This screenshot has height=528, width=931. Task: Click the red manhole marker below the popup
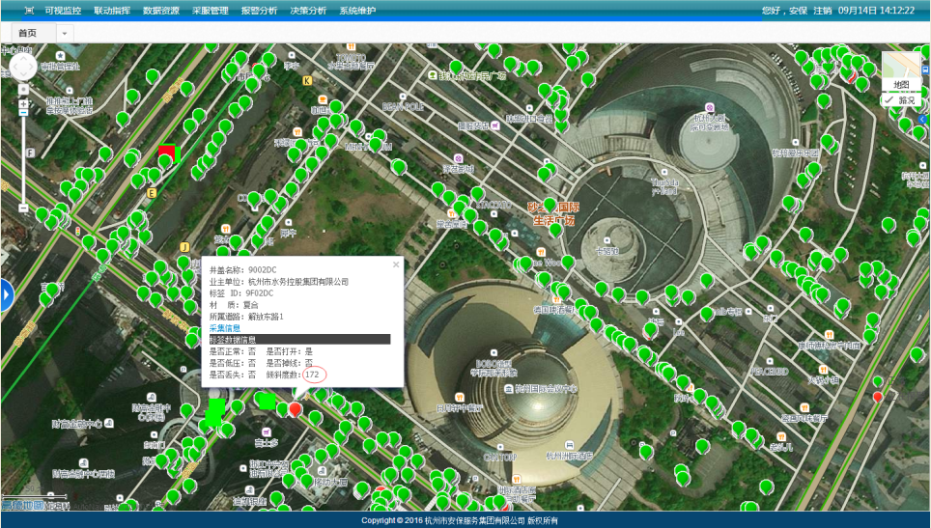(296, 410)
